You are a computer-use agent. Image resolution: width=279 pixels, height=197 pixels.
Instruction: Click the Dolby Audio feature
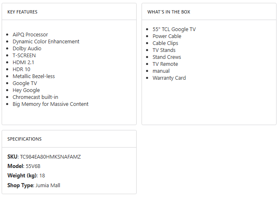click(27, 49)
